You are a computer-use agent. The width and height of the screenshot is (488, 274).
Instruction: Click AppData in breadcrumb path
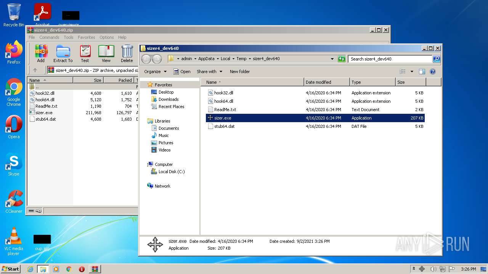point(206,59)
